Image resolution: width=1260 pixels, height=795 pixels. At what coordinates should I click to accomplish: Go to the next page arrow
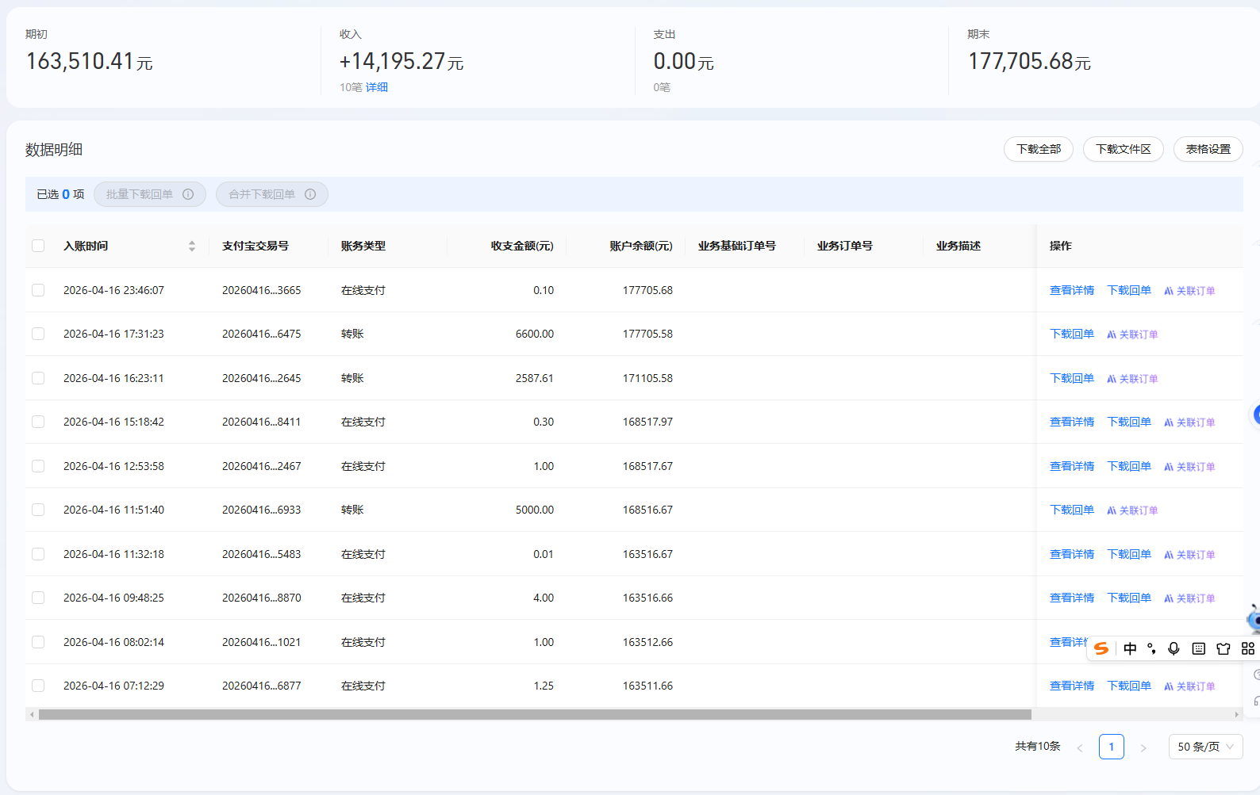pos(1143,747)
